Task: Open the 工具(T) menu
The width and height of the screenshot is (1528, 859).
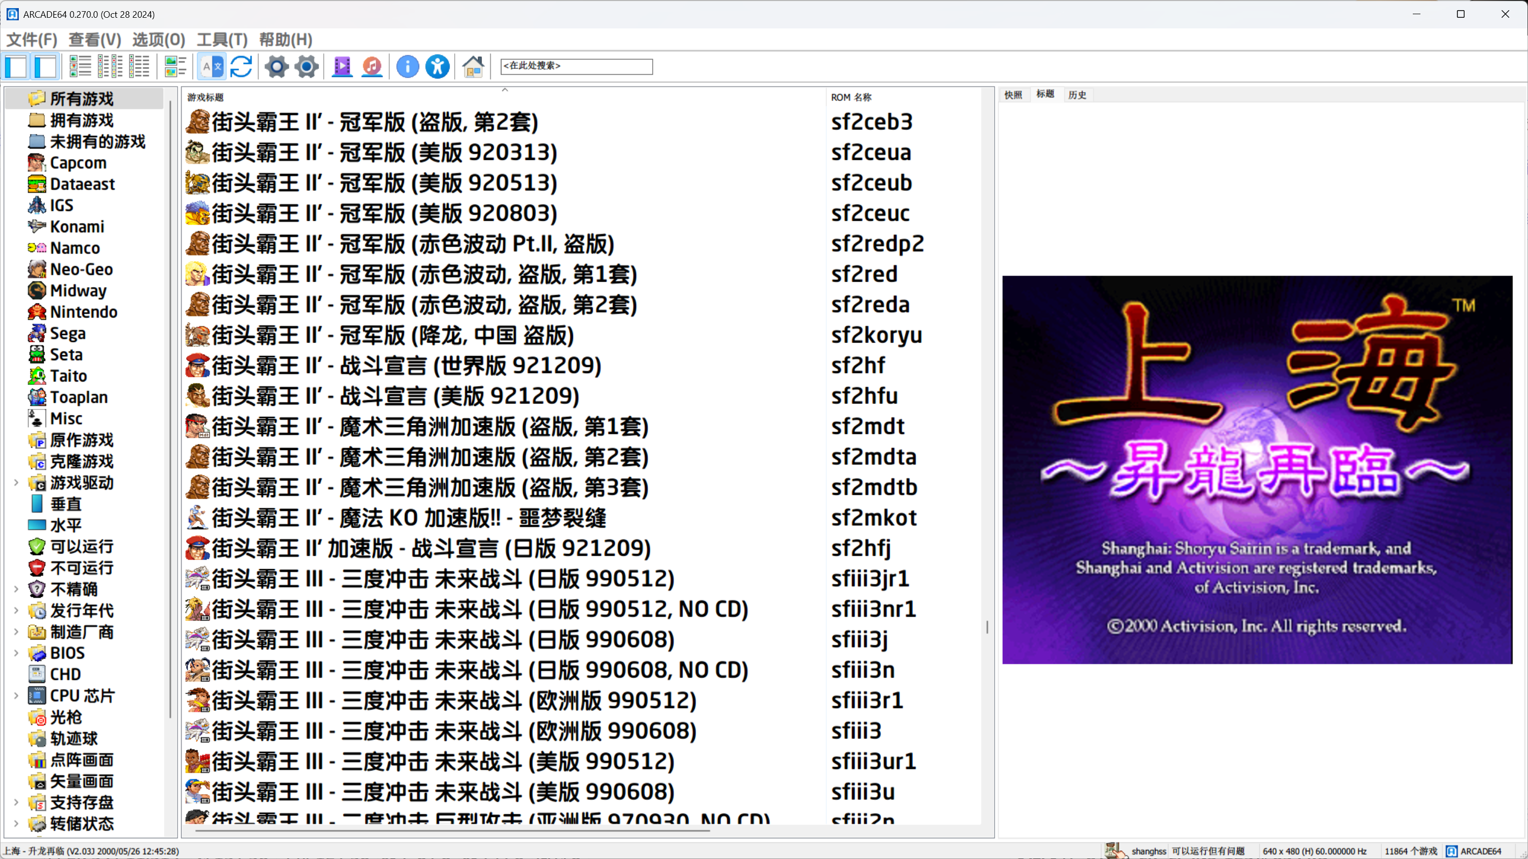Action: pos(222,40)
